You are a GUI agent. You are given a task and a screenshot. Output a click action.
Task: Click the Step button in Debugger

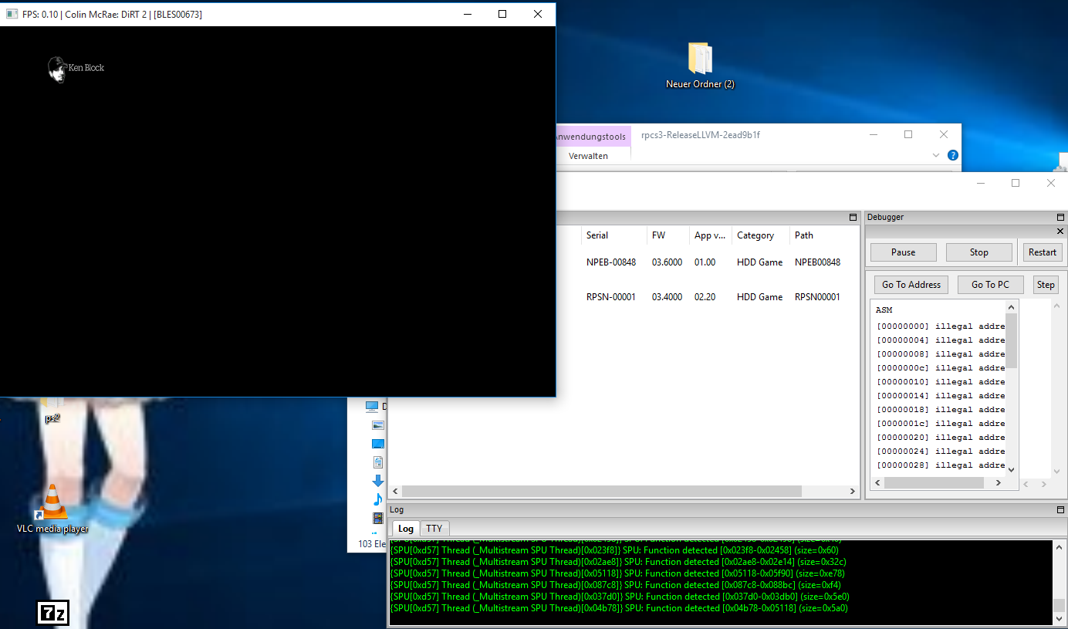(1046, 285)
